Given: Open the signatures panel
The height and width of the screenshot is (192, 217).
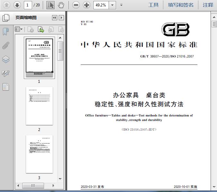Looking at the screenshot, I should 6,73.
